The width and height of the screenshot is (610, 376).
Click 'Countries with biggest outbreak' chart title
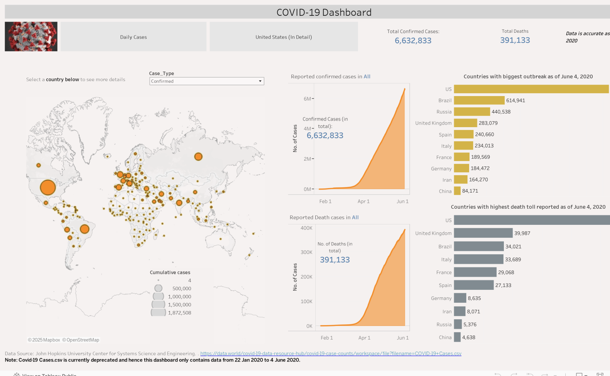528,77
